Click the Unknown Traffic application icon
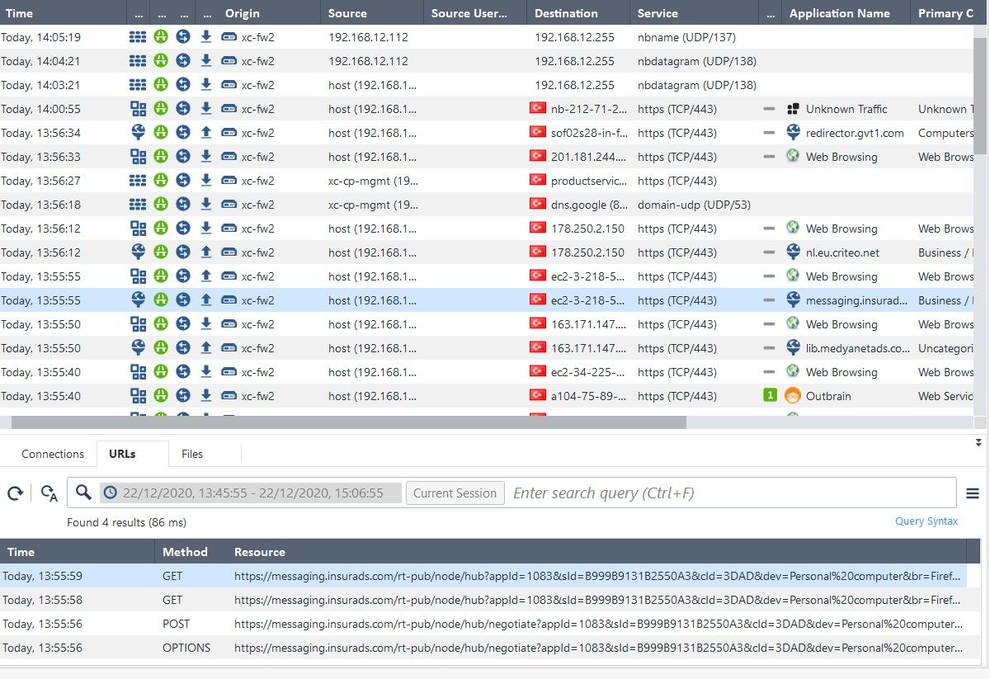This screenshot has width=990, height=679. click(x=793, y=109)
